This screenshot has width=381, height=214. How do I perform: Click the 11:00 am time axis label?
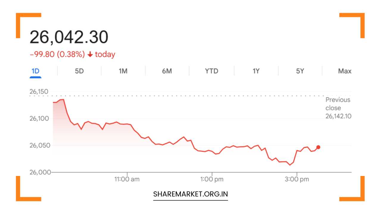[127, 179]
